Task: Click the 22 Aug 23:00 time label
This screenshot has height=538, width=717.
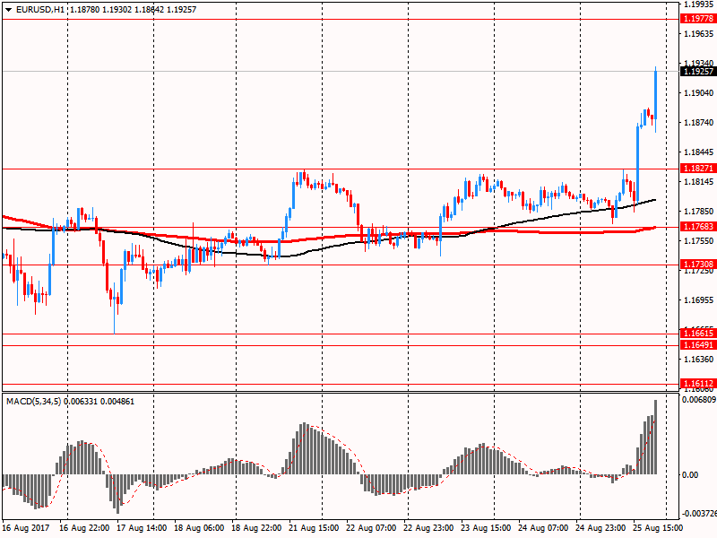Action: pyautogui.click(x=428, y=528)
